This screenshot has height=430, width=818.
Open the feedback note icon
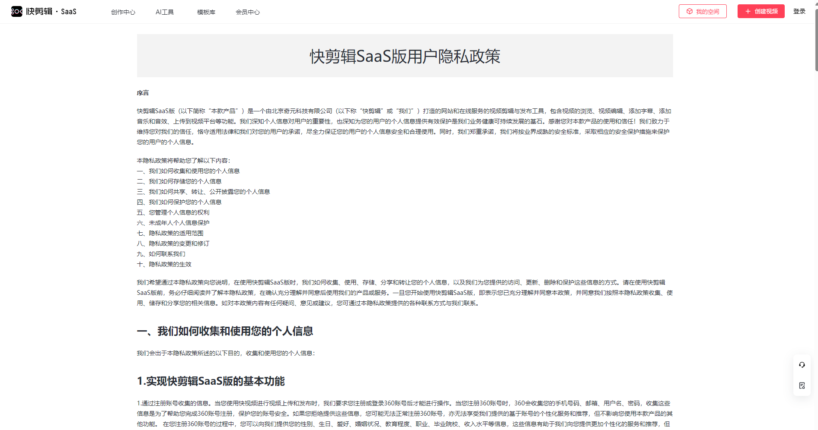click(x=802, y=386)
